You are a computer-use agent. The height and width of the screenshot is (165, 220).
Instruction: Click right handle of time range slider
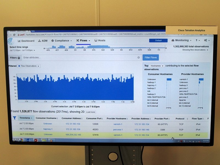[x=166, y=48]
